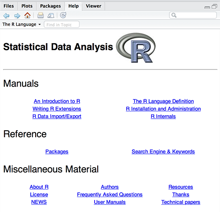Viewport: 220px width, 212px height.
Task: Show help topic in new window
Action: tap(51, 15)
